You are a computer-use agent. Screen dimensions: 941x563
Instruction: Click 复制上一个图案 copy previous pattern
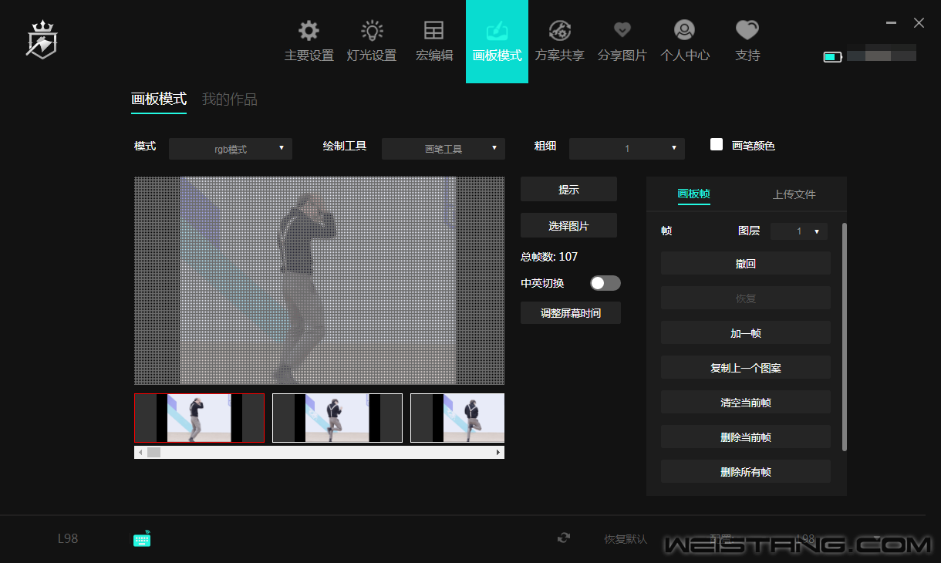pyautogui.click(x=746, y=368)
